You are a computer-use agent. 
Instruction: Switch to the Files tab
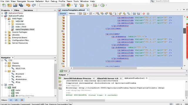pos(17,10)
